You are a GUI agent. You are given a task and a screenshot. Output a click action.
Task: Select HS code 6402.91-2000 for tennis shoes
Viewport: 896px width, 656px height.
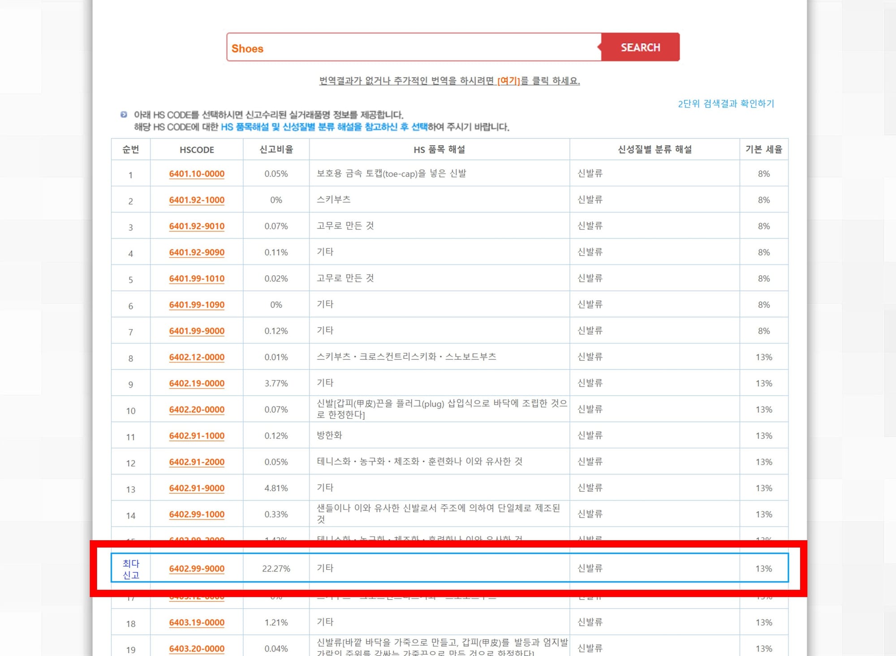(x=196, y=462)
